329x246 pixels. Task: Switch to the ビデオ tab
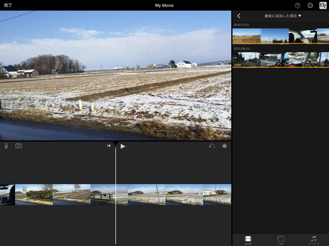point(248,240)
